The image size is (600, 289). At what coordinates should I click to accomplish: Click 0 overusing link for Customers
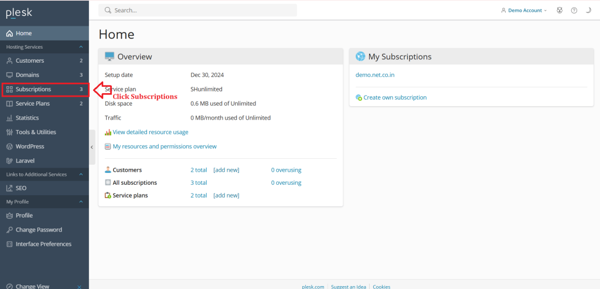point(286,170)
